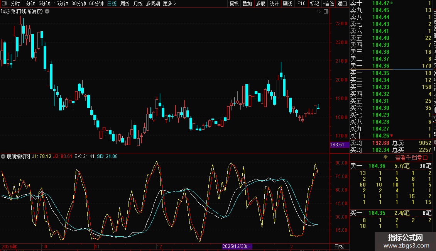Open the 多股 multi-stock view

[x=260, y=3]
